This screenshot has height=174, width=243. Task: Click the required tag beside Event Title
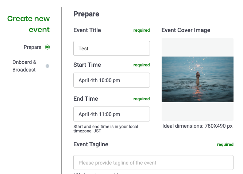pos(142,30)
